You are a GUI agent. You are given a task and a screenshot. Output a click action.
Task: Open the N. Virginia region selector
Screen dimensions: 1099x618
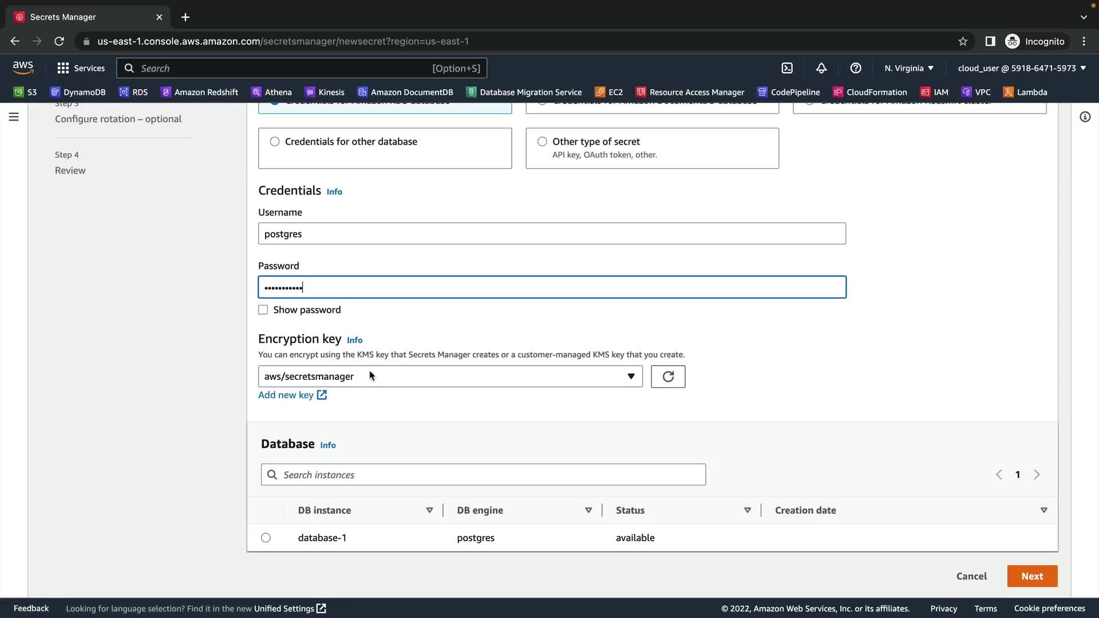pyautogui.click(x=908, y=68)
